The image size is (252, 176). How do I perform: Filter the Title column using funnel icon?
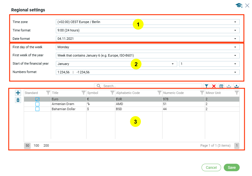(x=83, y=93)
